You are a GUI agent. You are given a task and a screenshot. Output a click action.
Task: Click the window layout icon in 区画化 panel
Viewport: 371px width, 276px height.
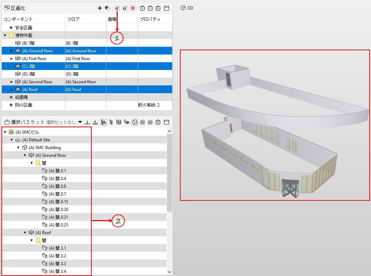(167, 8)
